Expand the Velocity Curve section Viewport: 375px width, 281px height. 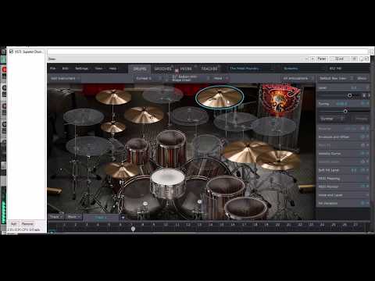tap(343, 154)
